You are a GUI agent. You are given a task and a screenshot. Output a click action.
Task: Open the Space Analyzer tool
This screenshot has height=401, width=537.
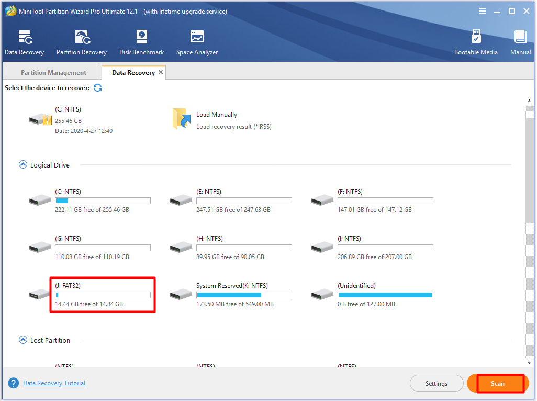tap(197, 42)
